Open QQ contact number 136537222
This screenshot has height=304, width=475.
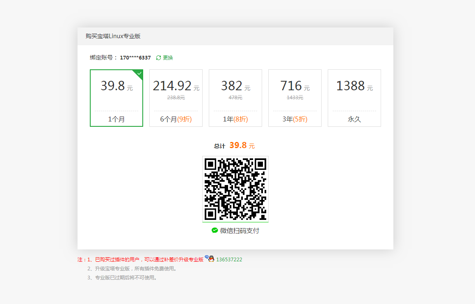click(x=229, y=259)
